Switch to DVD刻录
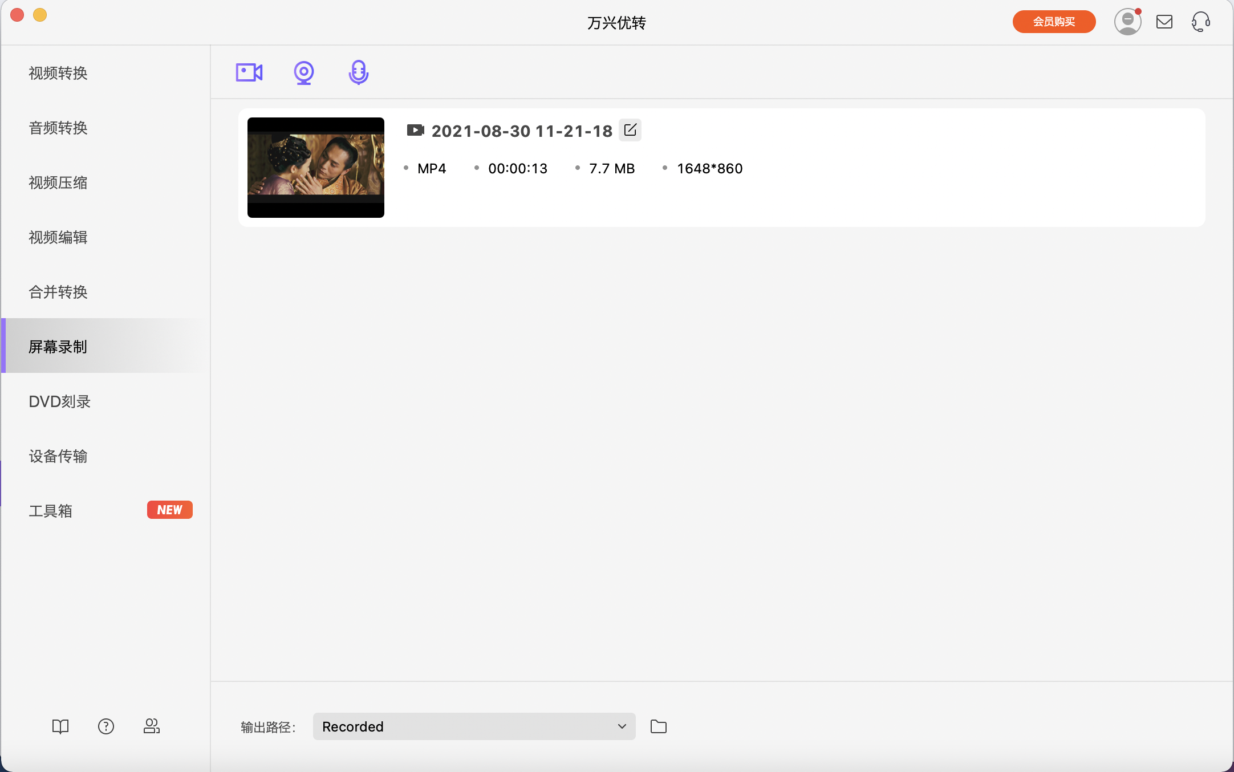Image resolution: width=1234 pixels, height=772 pixels. pos(59,401)
